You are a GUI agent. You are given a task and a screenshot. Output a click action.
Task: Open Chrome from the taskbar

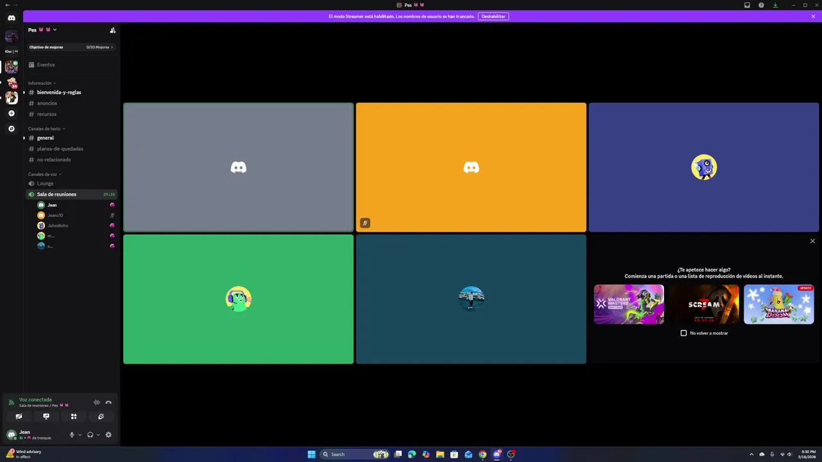coord(482,454)
